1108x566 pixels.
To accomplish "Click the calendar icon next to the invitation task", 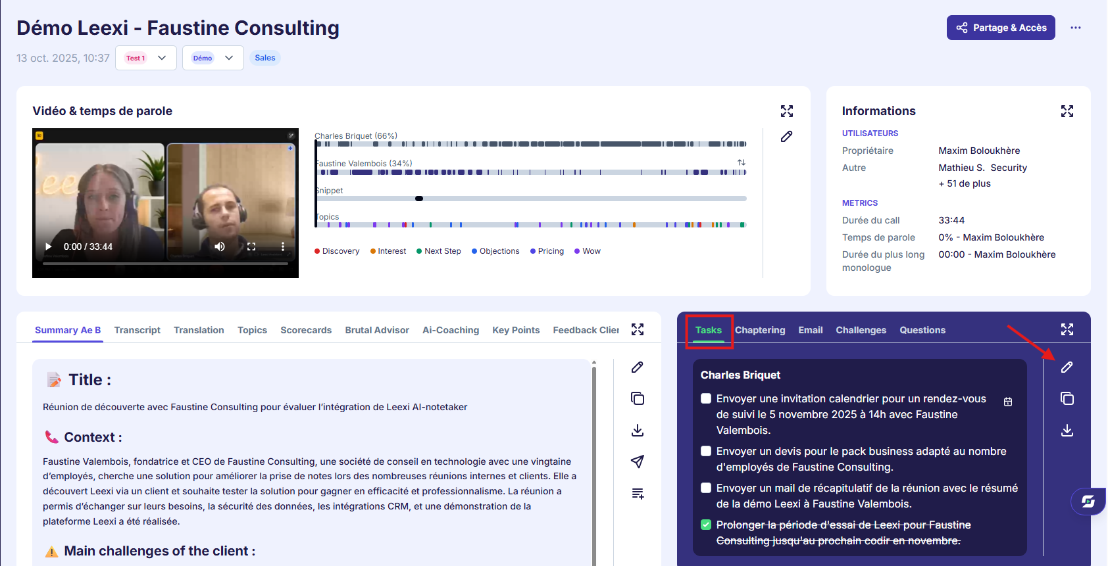I will (x=1007, y=402).
